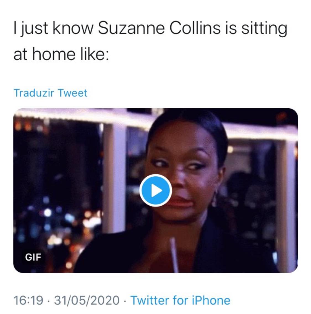
Task: Click the words 'at home like:'
Action: coord(61,54)
